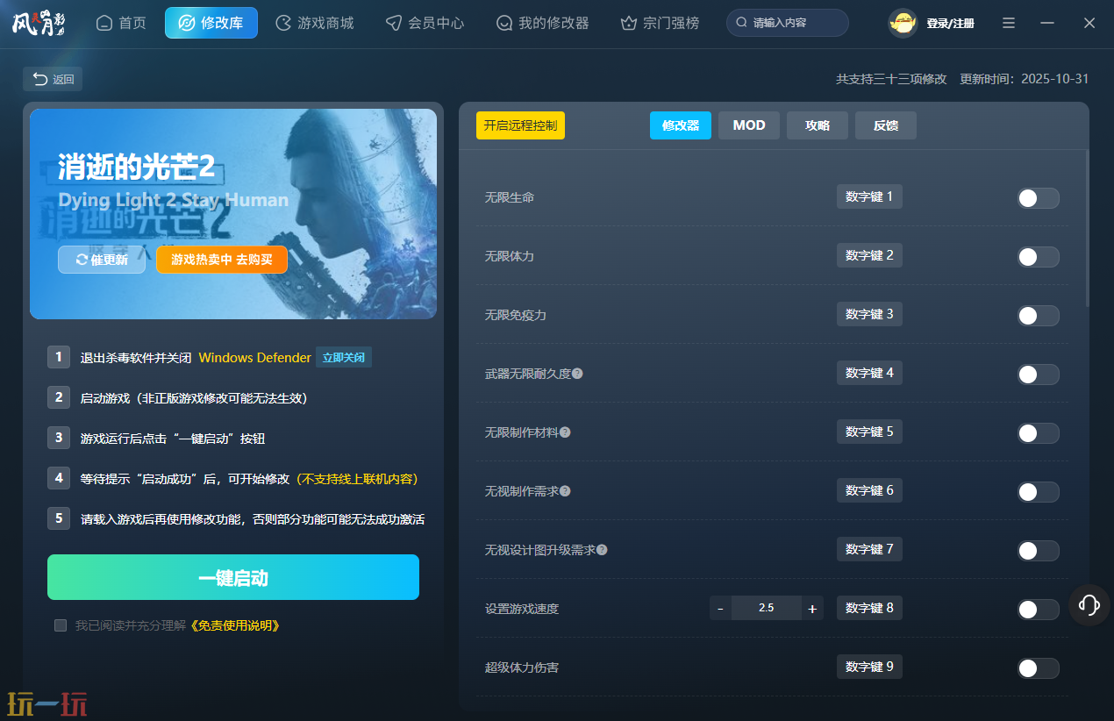Viewport: 1114px width, 721px height.
Task: Switch to the MOD tab
Action: pyautogui.click(x=749, y=125)
